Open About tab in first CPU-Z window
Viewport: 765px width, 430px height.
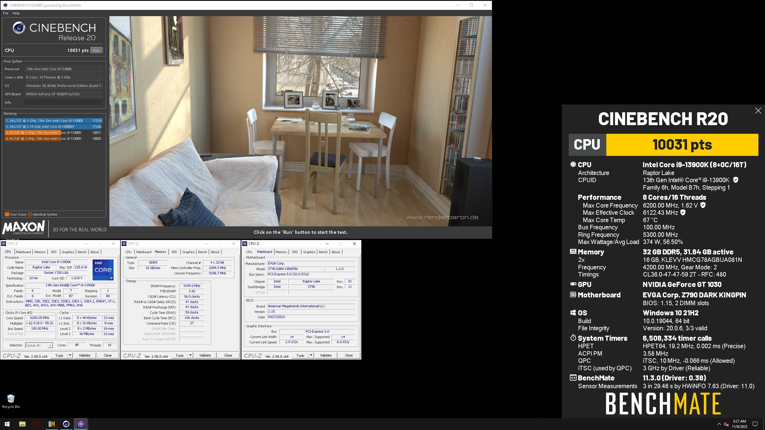95,252
